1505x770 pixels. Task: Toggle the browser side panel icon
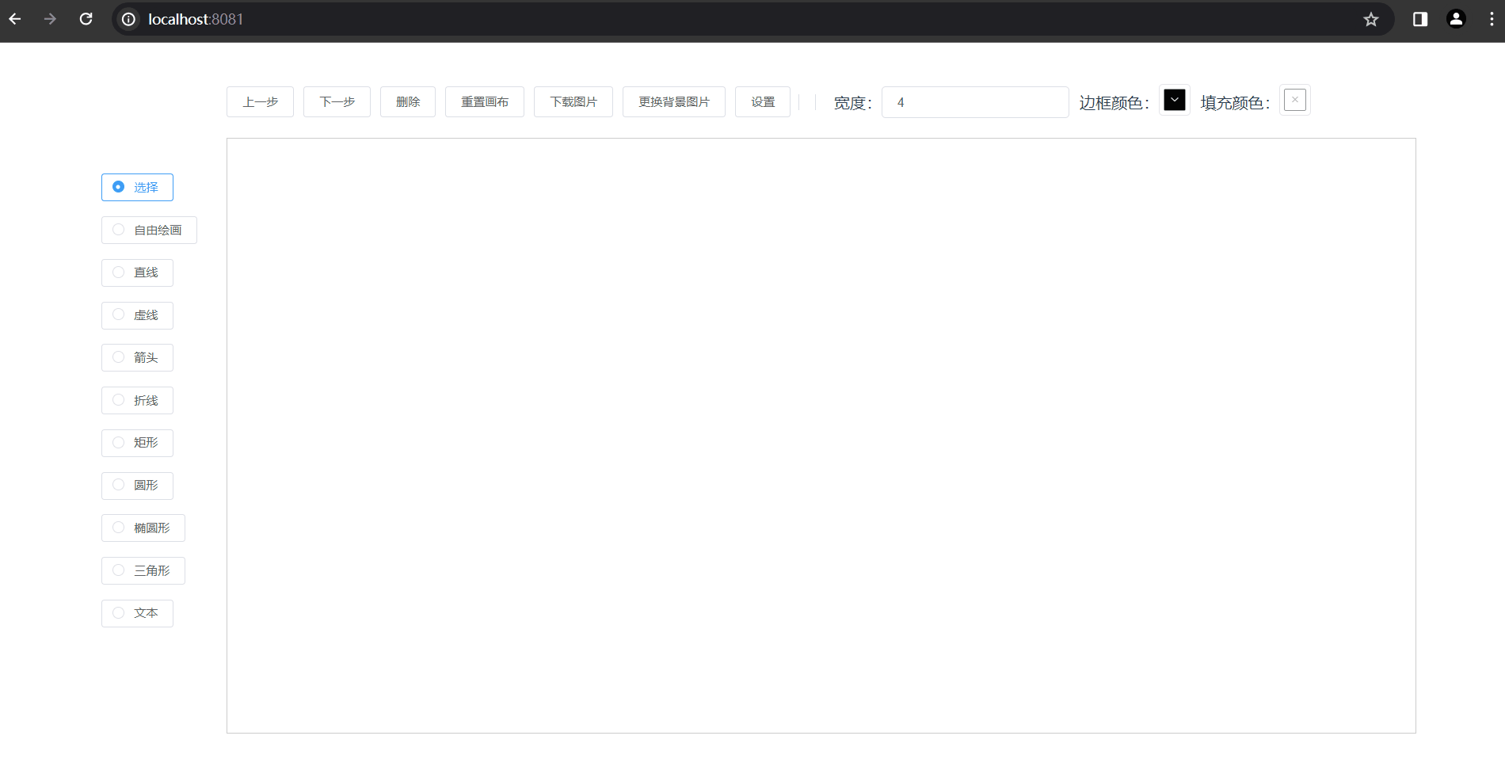click(x=1420, y=19)
